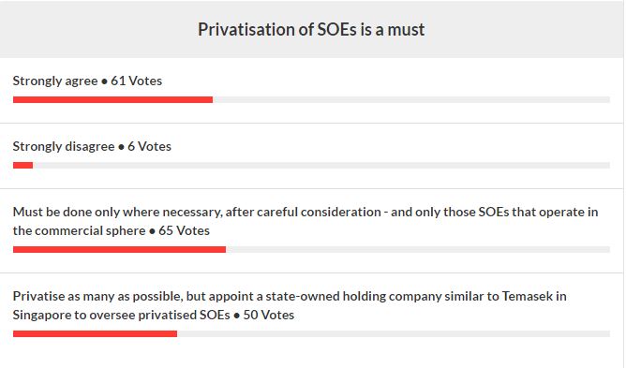626x368 pixels.
Task: Click the red bar under the 65 Votes option
Action: tap(119, 249)
